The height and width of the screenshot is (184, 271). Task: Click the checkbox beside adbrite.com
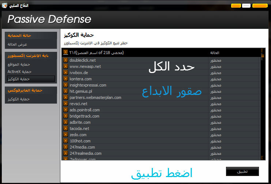coord(66,122)
